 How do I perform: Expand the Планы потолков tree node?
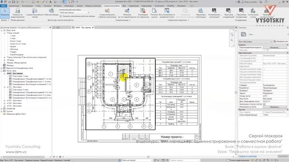pyautogui.click(x=5, y=57)
